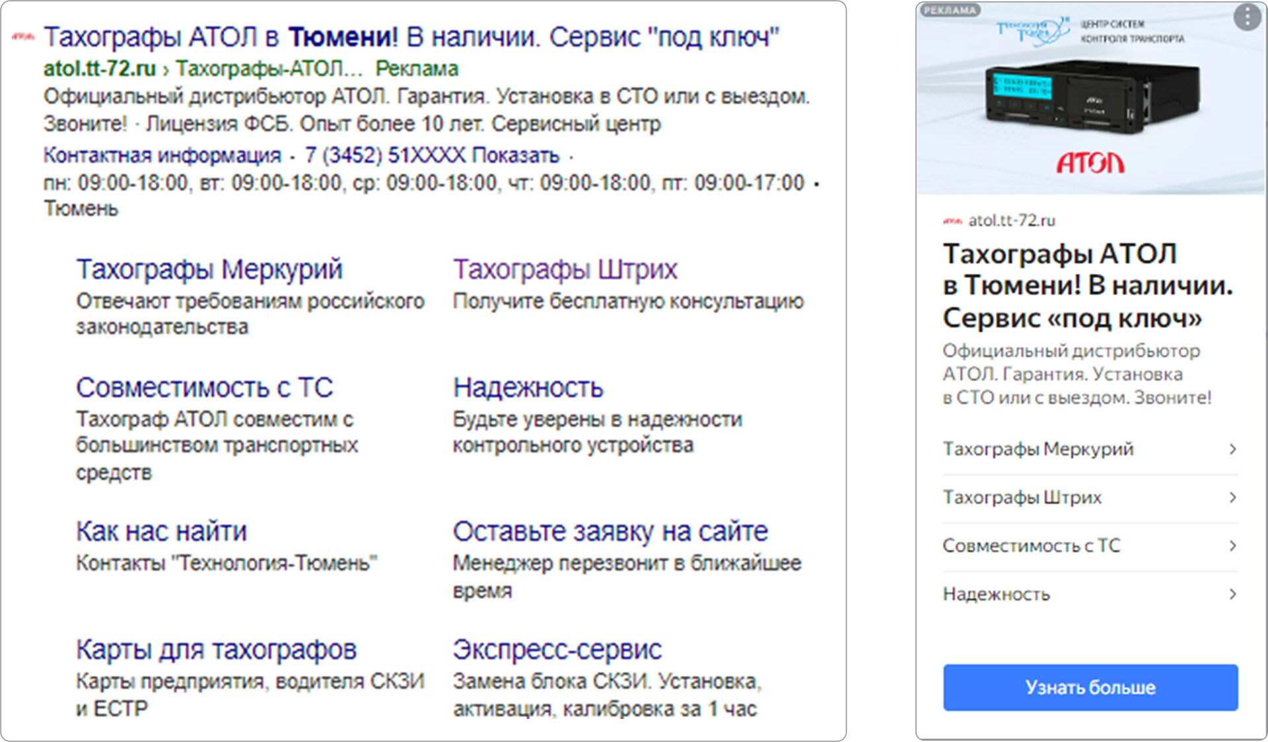Click text Менеджер перезвонит в ближайшее время

point(627,576)
